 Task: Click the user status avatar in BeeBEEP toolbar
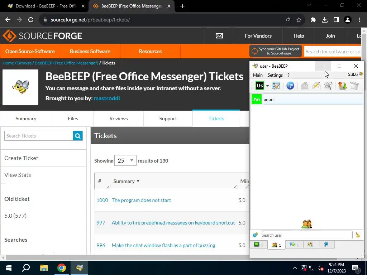[259, 86]
